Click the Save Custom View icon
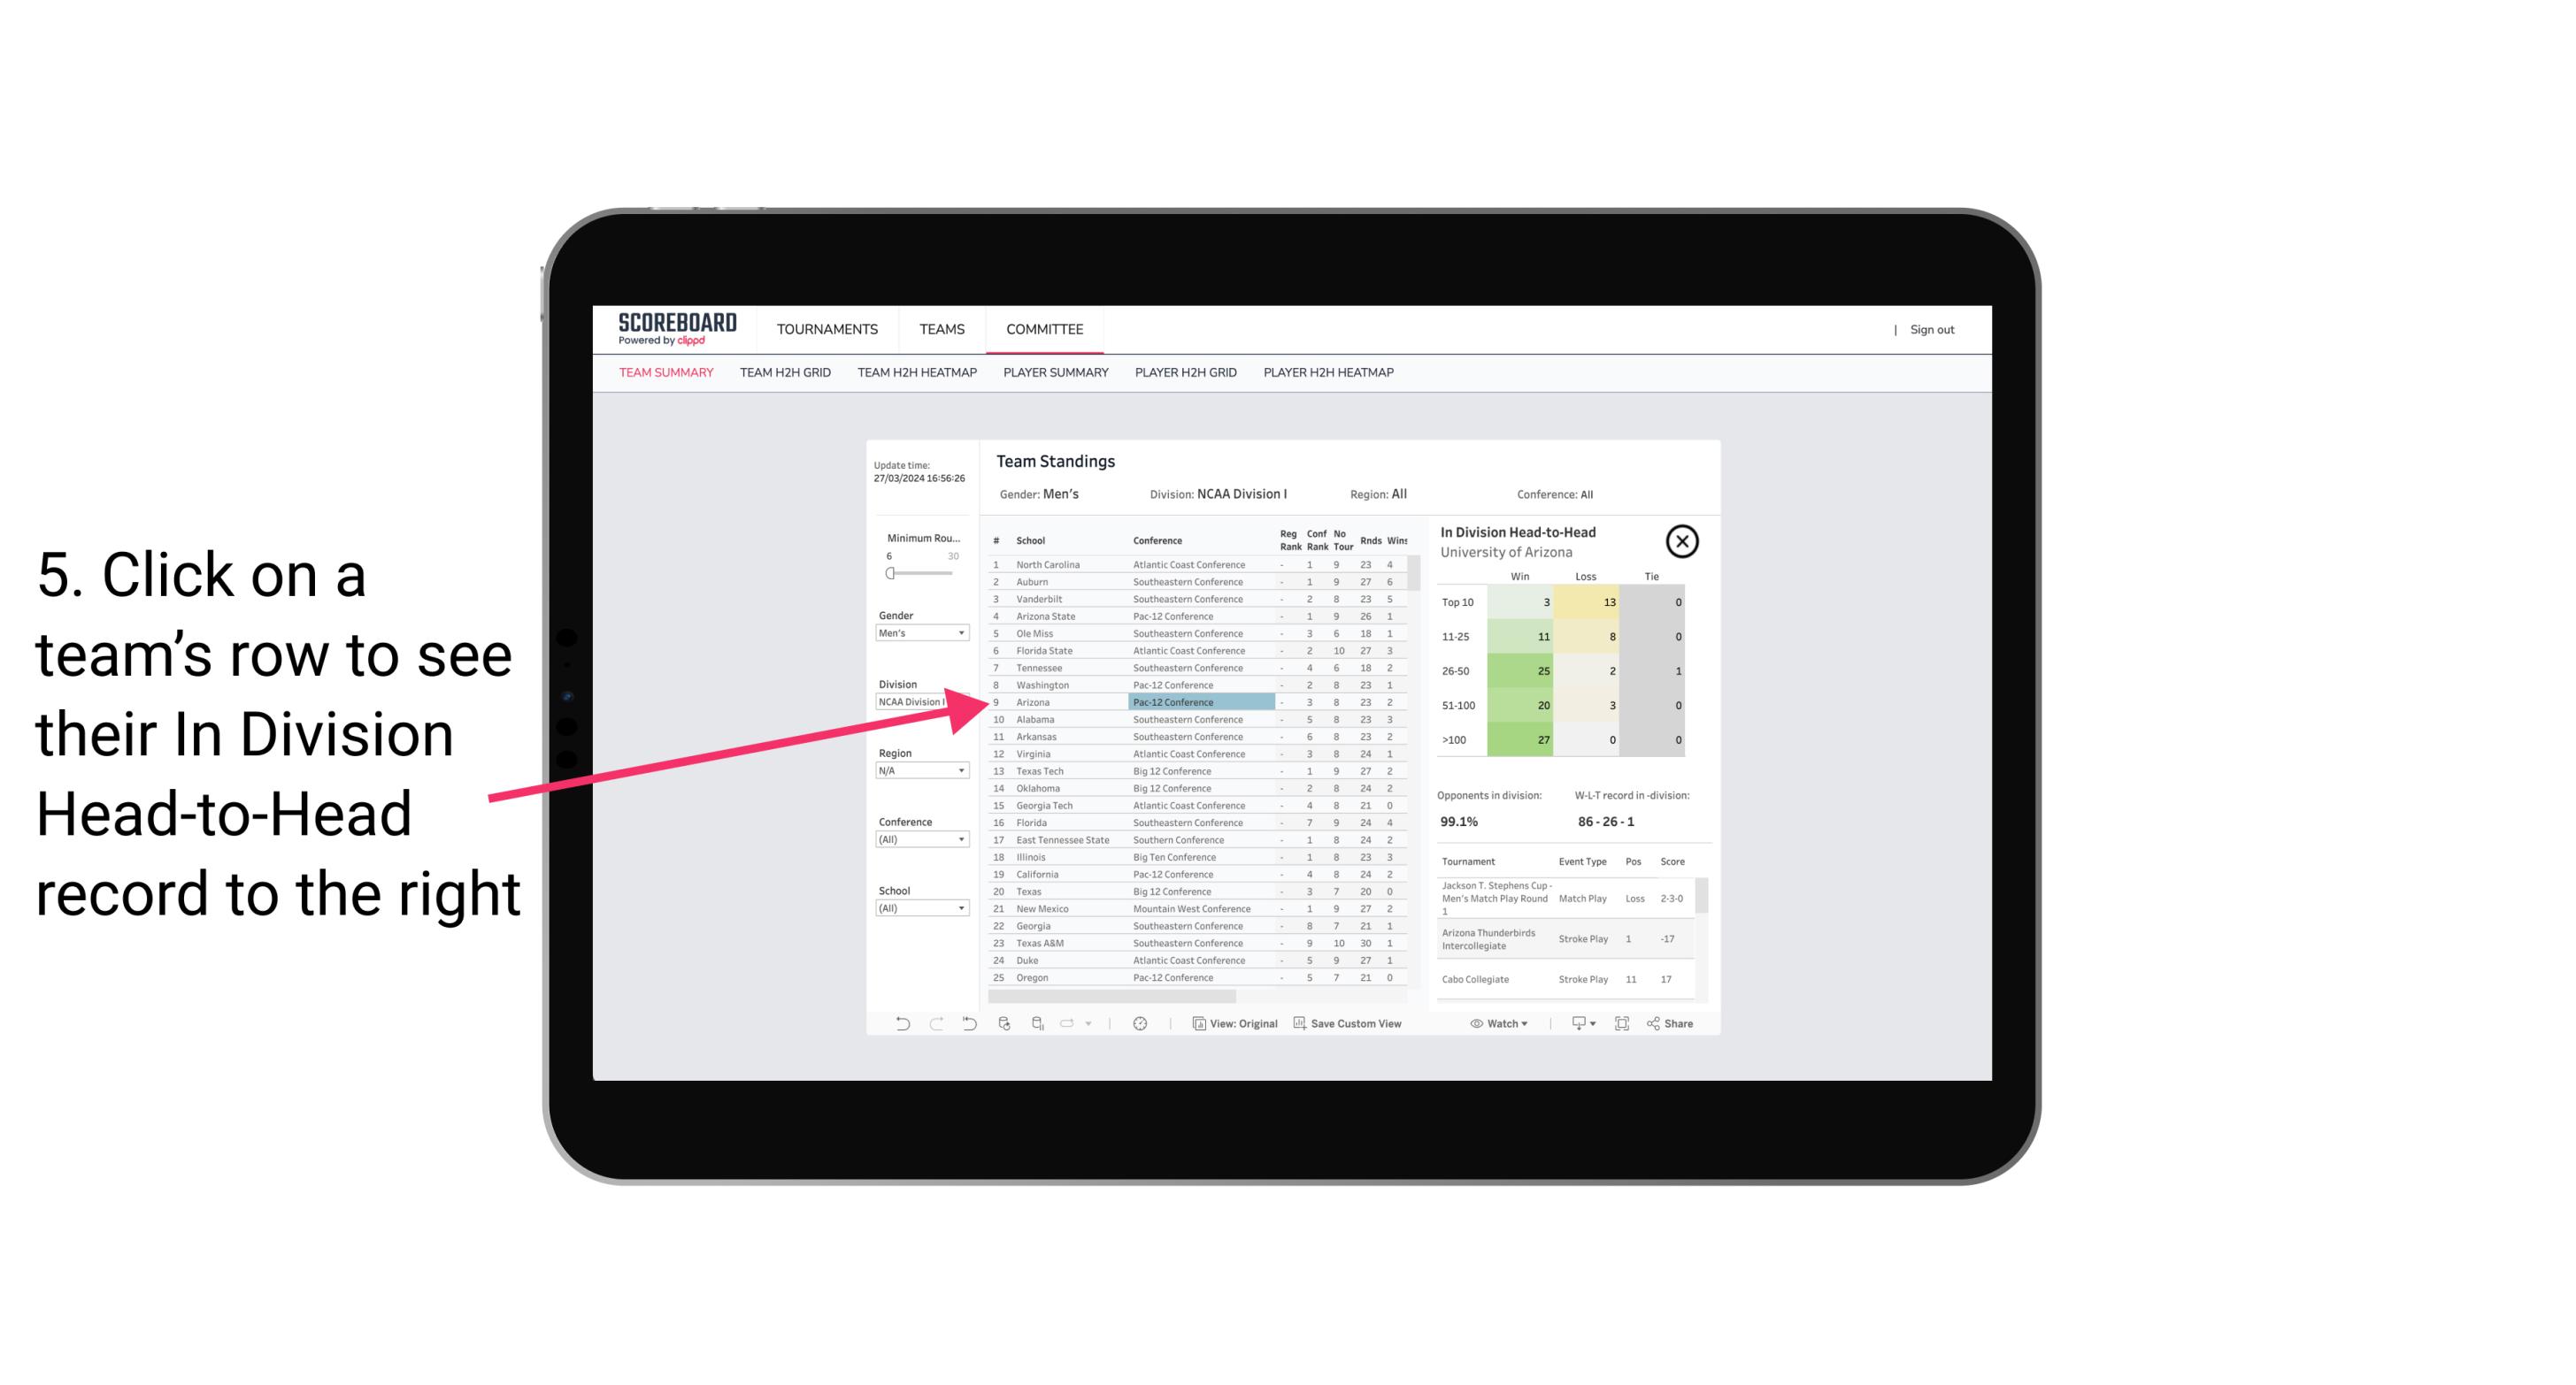This screenshot has width=2576, height=1385. point(1298,1023)
